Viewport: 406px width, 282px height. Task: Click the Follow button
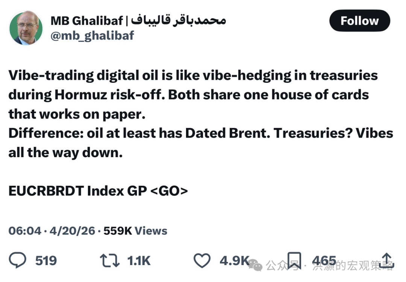pyautogui.click(x=359, y=21)
